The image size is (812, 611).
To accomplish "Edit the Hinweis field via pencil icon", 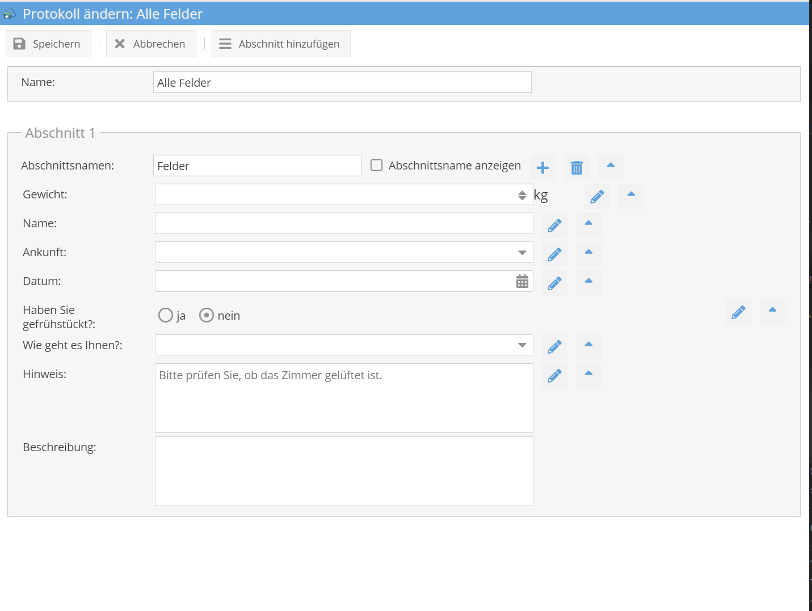I will pos(554,376).
